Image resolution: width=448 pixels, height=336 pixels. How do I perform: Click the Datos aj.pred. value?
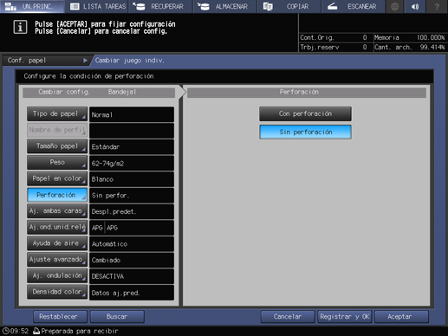pyautogui.click(x=132, y=293)
